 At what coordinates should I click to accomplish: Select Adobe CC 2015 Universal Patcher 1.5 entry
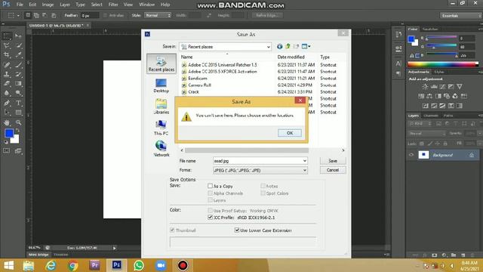point(223,65)
